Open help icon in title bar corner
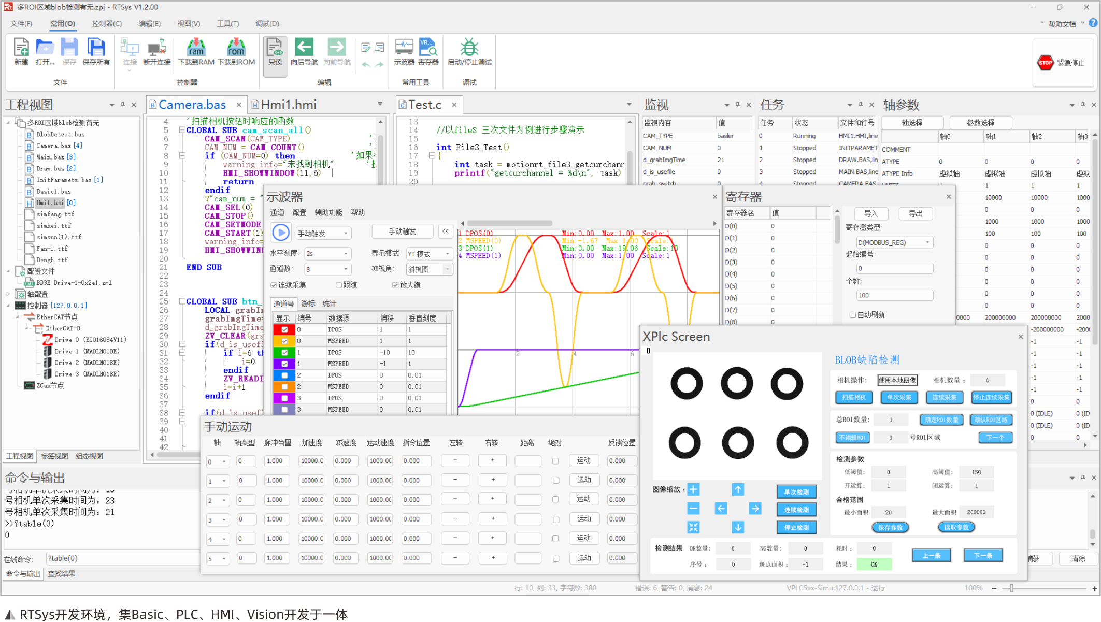Viewport: 1101px width, 622px height. [x=1093, y=23]
